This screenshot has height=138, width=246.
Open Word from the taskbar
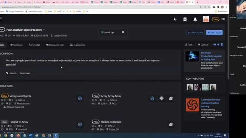[31, 135]
